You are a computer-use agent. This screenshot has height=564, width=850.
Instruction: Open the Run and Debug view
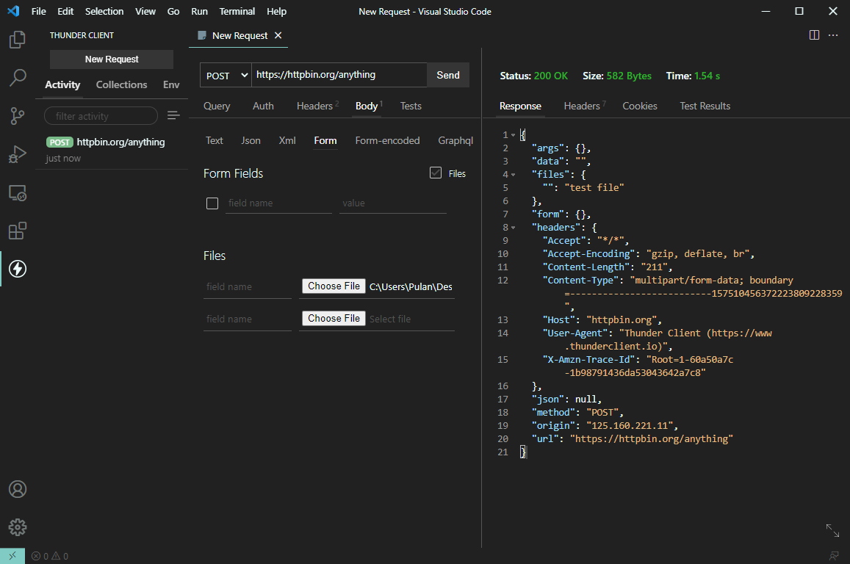17,154
